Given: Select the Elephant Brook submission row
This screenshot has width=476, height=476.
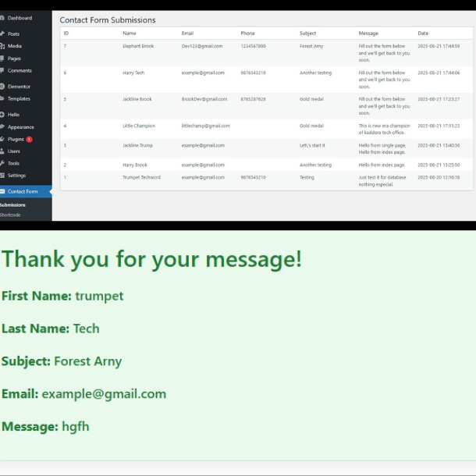Looking at the screenshot, I should click(x=138, y=46).
